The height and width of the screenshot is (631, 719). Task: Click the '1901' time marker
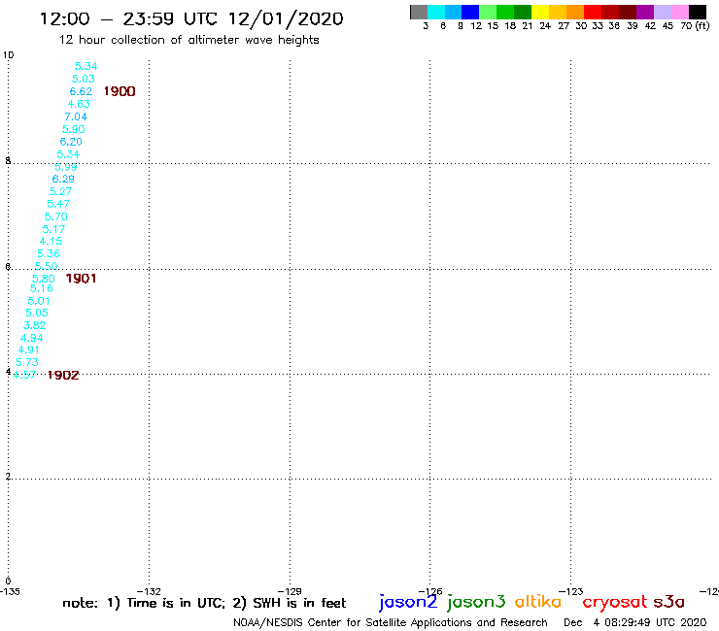pyautogui.click(x=81, y=279)
